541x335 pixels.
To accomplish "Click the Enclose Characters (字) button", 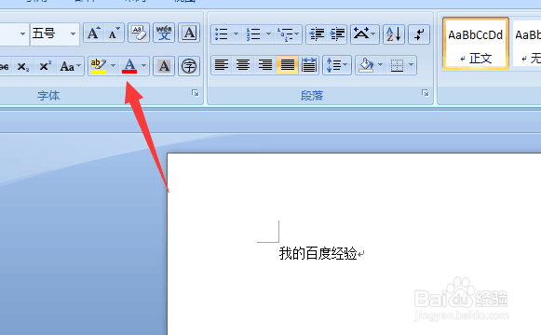I will (189, 66).
